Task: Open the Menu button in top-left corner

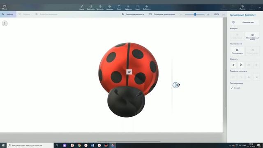Action: coord(5,7)
